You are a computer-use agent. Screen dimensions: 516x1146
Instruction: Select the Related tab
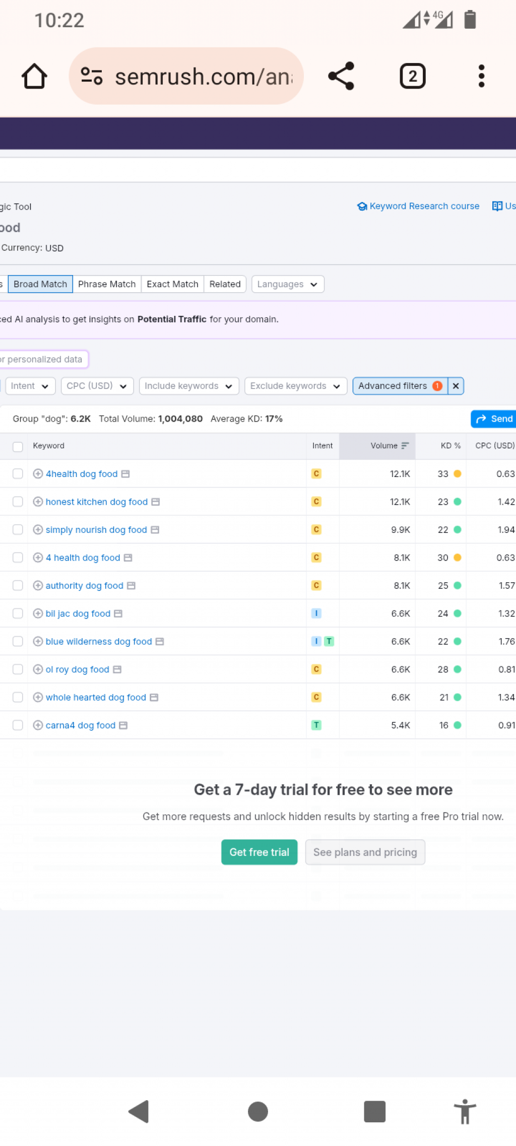[225, 285]
